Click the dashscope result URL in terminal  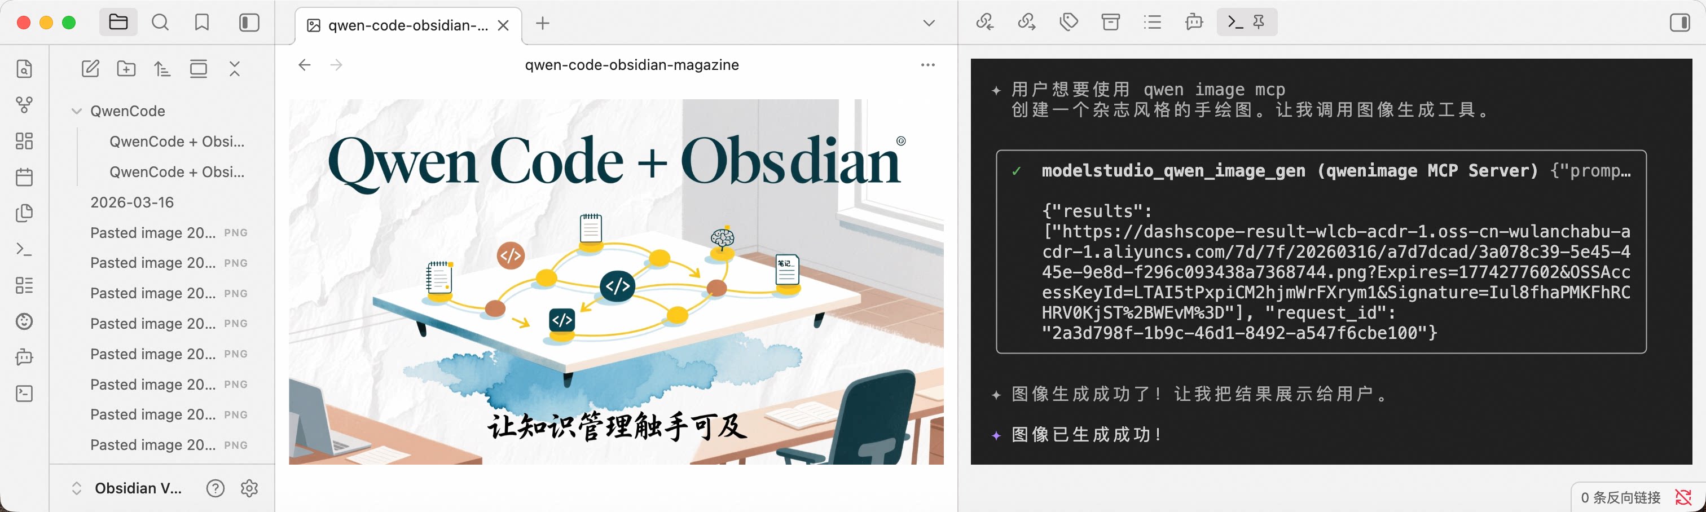pyautogui.click(x=1336, y=272)
